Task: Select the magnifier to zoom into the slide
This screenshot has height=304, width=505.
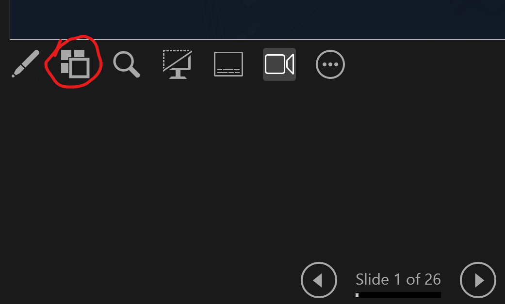Action: pyautogui.click(x=127, y=64)
